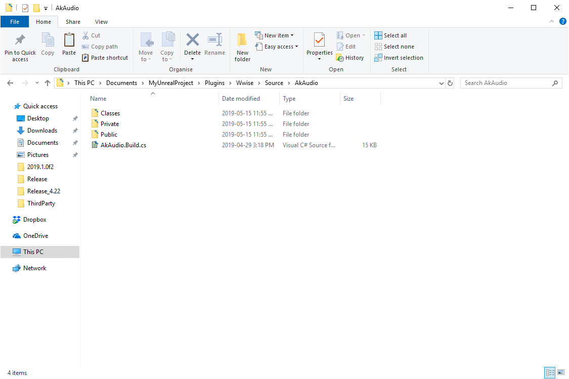Go up one folder level

pos(48,83)
